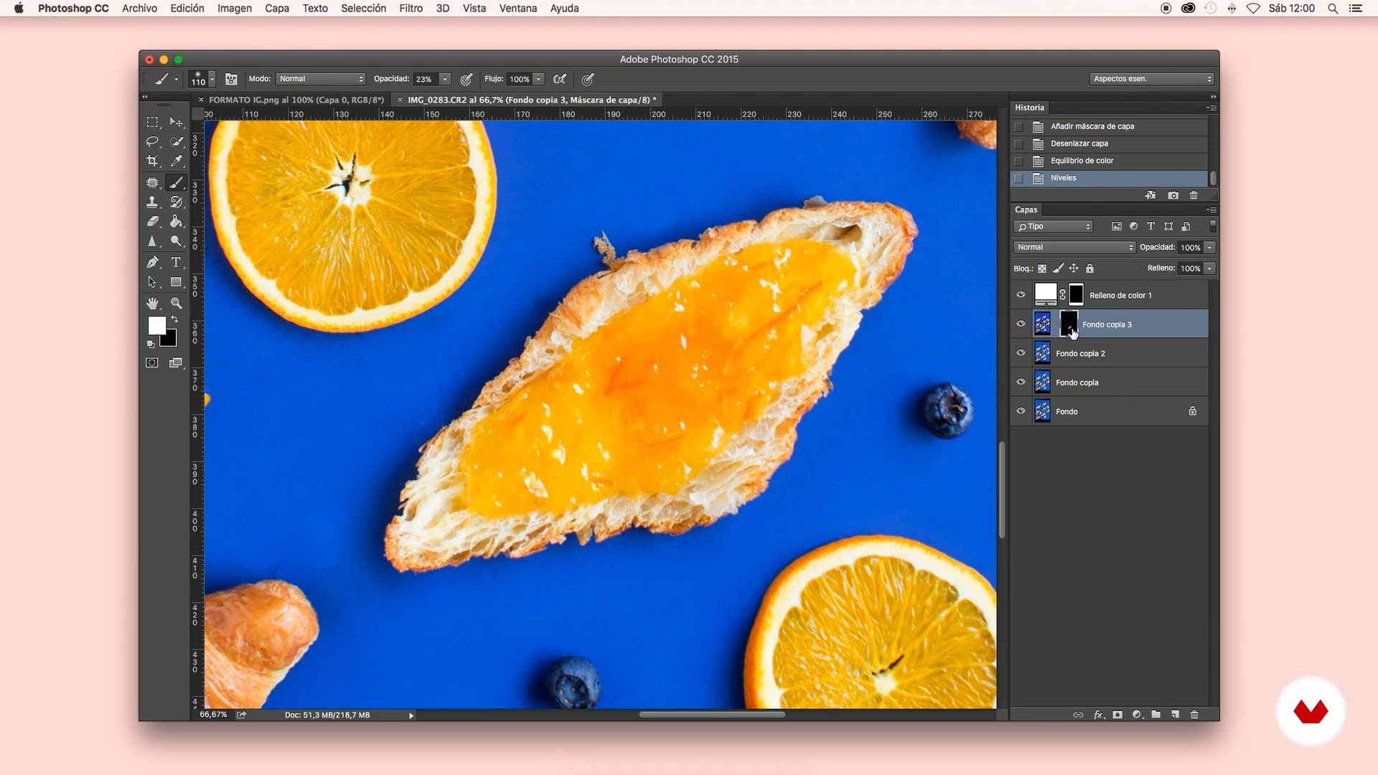The image size is (1378, 775).
Task: Create new adjustment layer icon
Action: click(1137, 715)
